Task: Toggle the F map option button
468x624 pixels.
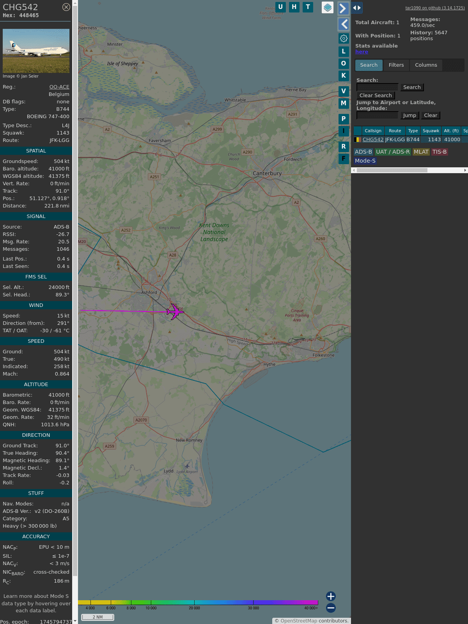Action: [x=344, y=159]
